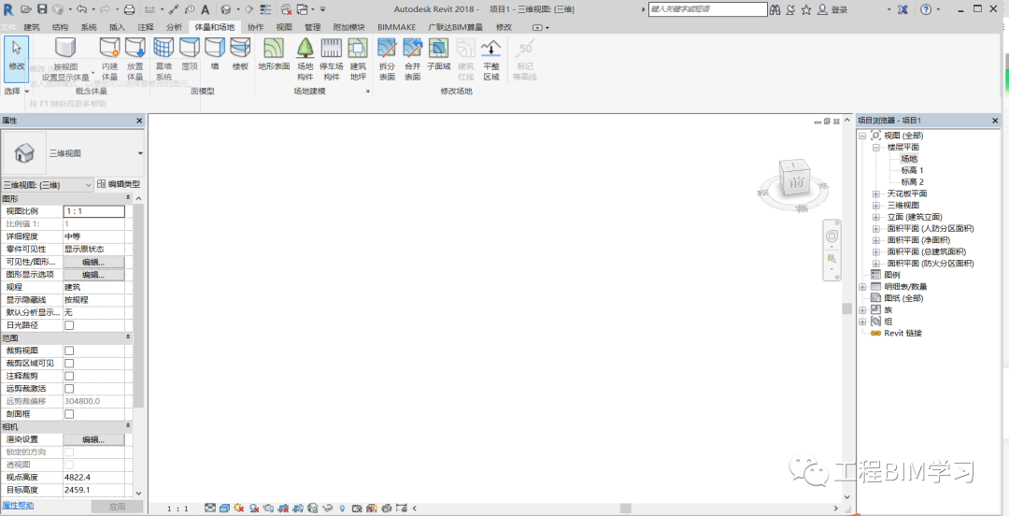Viewport: 1009px width, 516px height.
Task: Open the 地形表面 toposurface tool
Action: (274, 54)
